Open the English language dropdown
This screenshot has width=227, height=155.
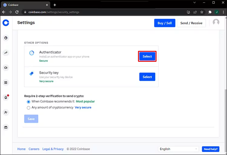point(178,149)
